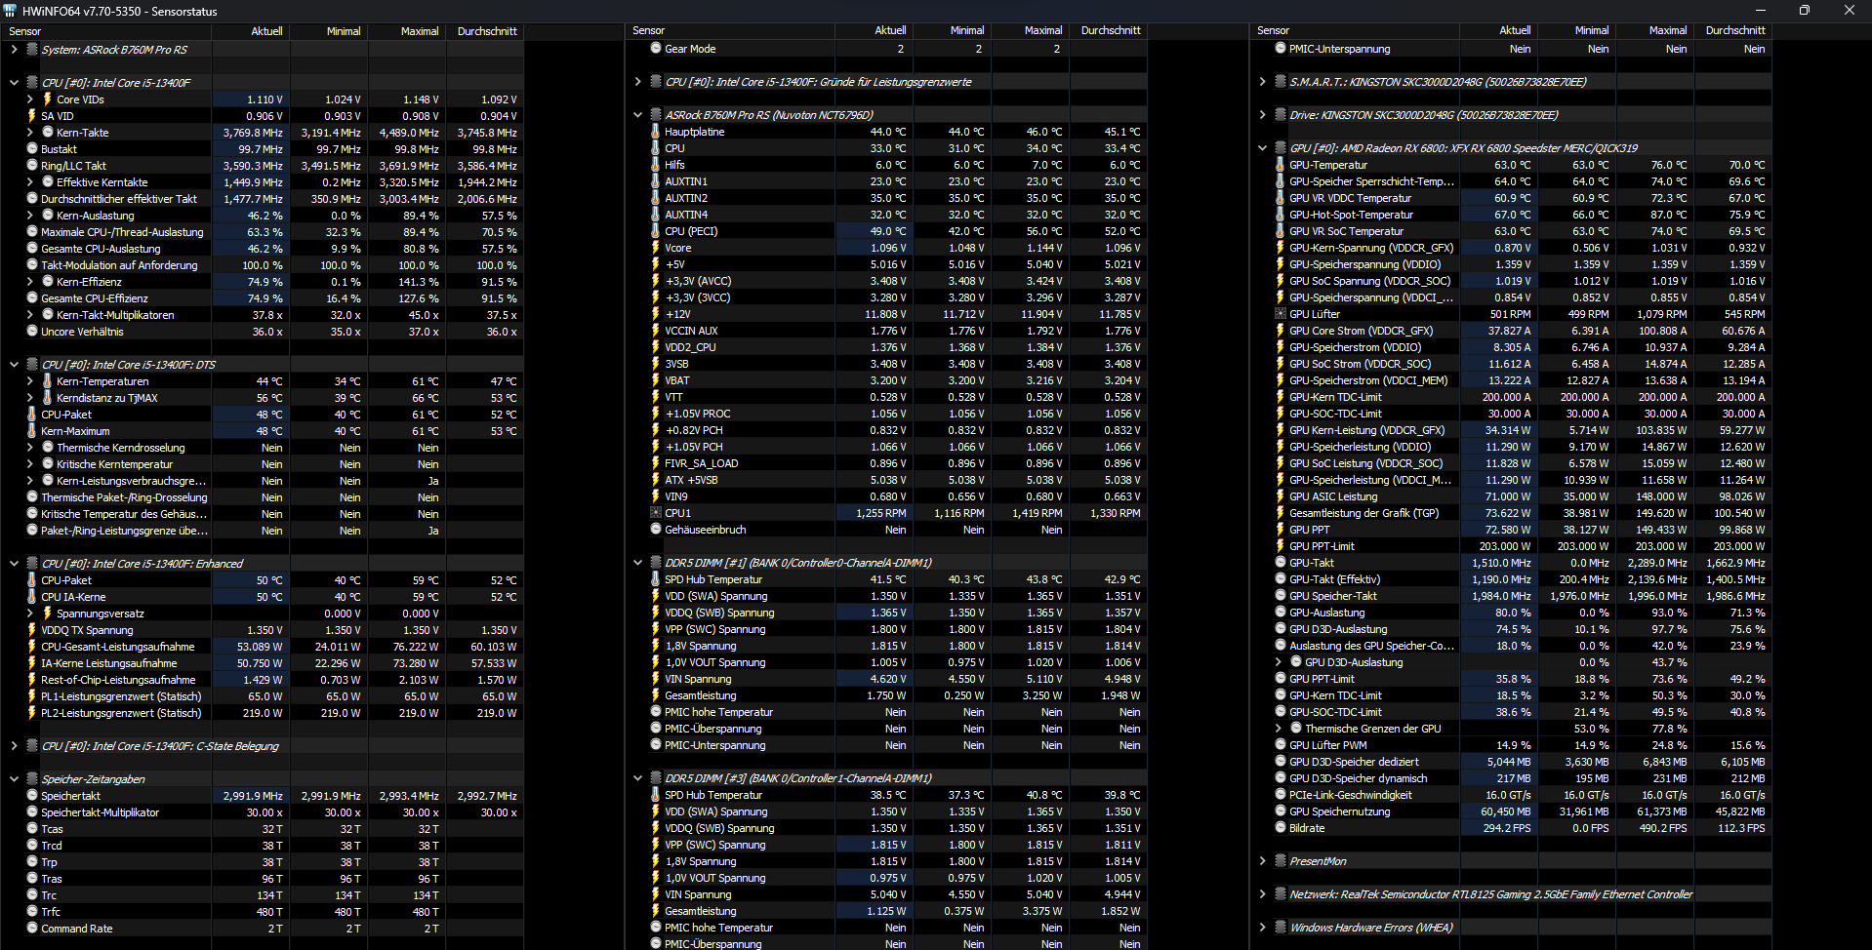Click the clock icon beside Bustakt
Screen dimensions: 1872x950
tap(32, 149)
